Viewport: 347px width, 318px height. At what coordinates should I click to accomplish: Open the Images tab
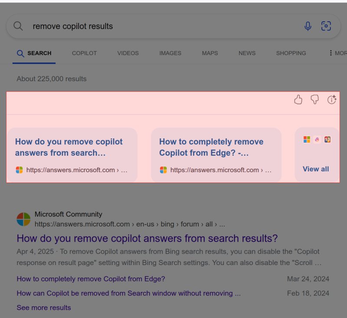tap(170, 53)
